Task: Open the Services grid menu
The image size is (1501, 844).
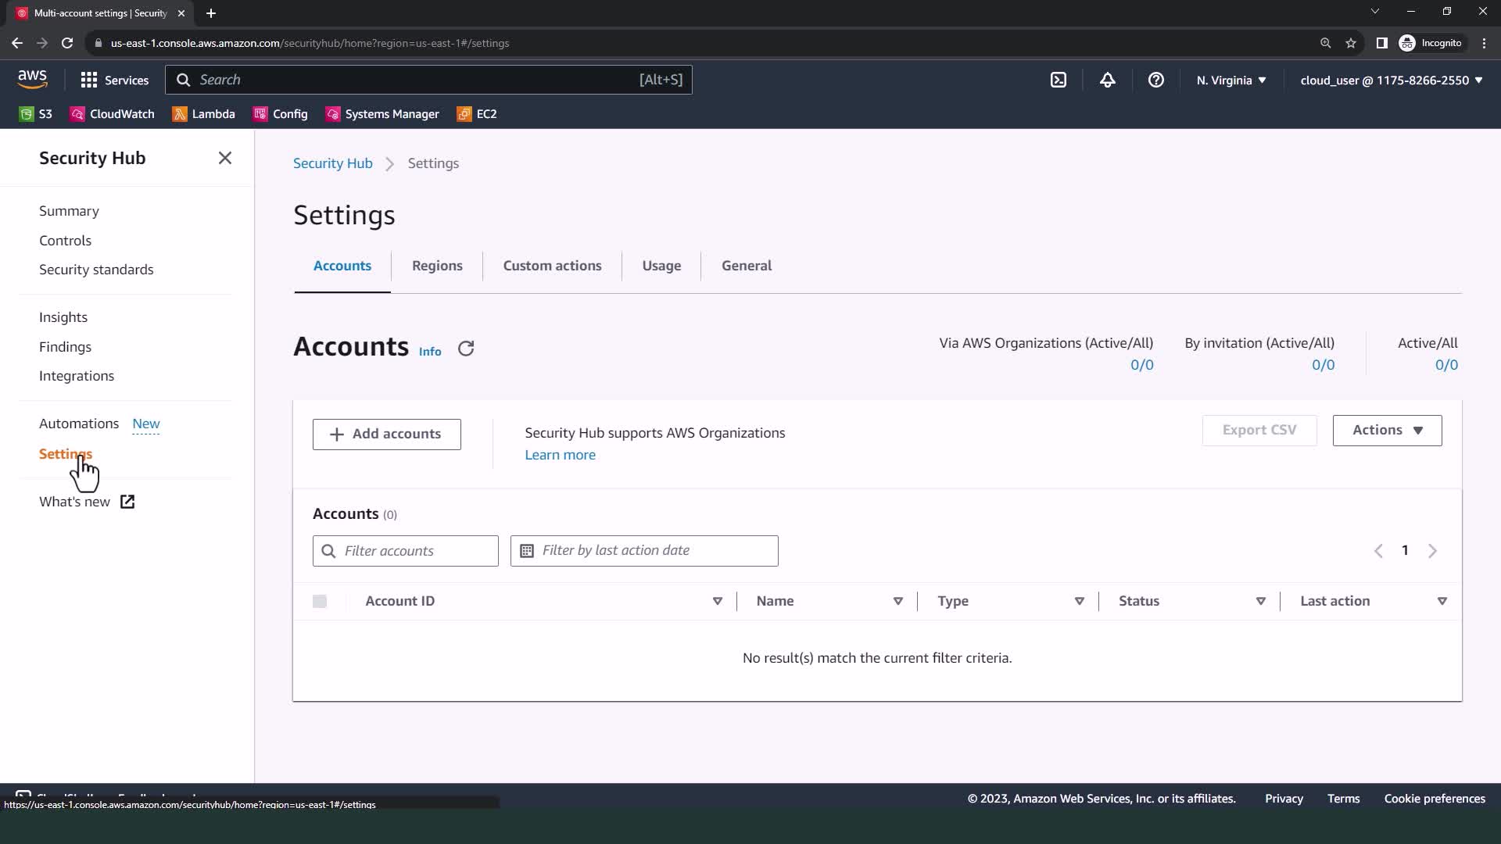Action: (x=114, y=80)
